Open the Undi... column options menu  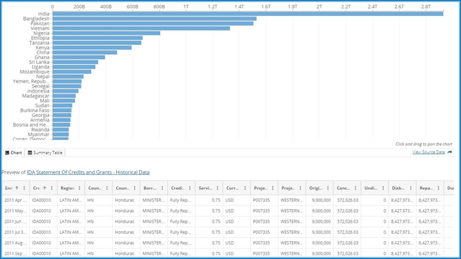click(384, 188)
